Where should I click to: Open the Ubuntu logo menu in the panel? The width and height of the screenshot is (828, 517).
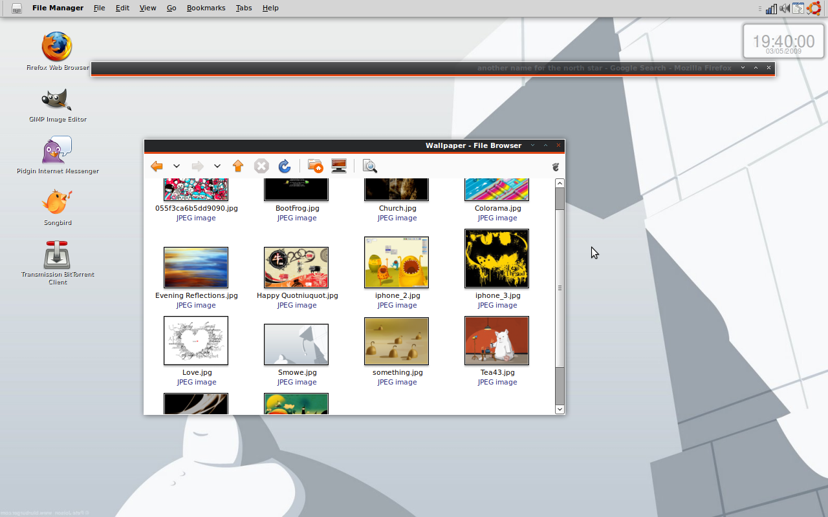pyautogui.click(x=814, y=8)
